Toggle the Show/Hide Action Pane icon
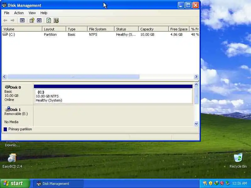The height and width of the screenshot is (188, 251). (39, 20)
